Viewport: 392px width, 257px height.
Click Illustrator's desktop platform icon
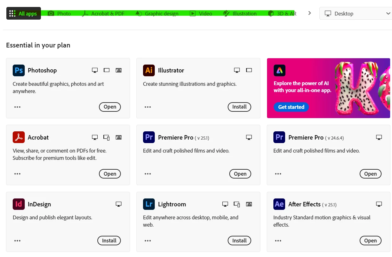tap(237, 70)
